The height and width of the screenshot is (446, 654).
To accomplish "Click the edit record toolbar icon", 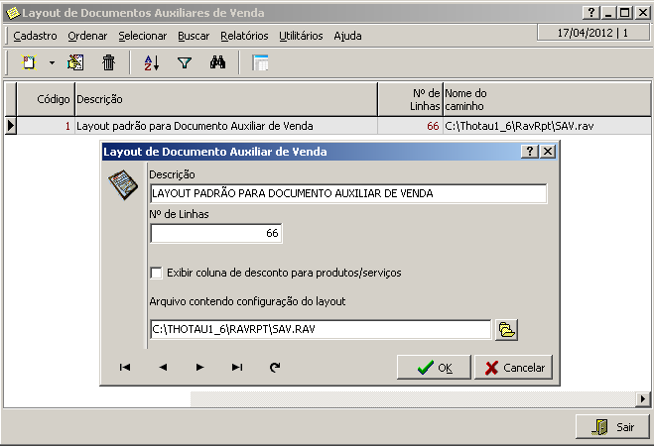I will click(75, 62).
